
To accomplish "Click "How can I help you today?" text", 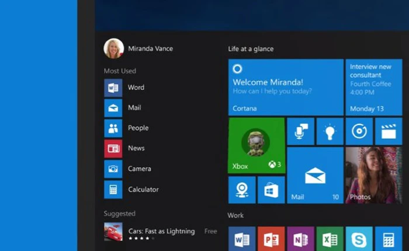I will click(272, 91).
